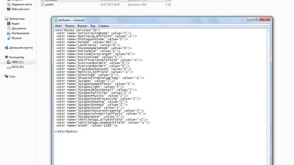Click profile file's Документ XML type cell
Screen dimensions: 294x165
point(137,5)
